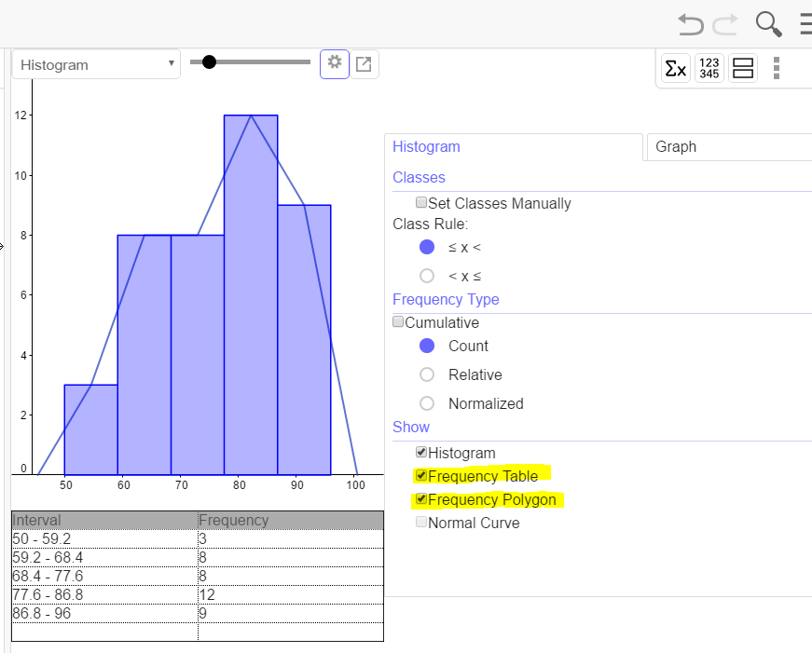The width and height of the screenshot is (812, 653).
Task: Click the frequency value 12 cell
Action: point(291,595)
